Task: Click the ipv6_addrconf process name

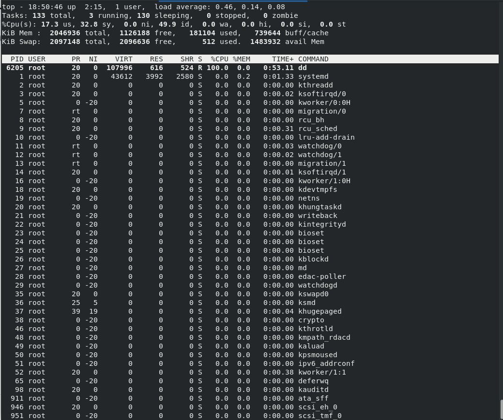Action: point(326,363)
